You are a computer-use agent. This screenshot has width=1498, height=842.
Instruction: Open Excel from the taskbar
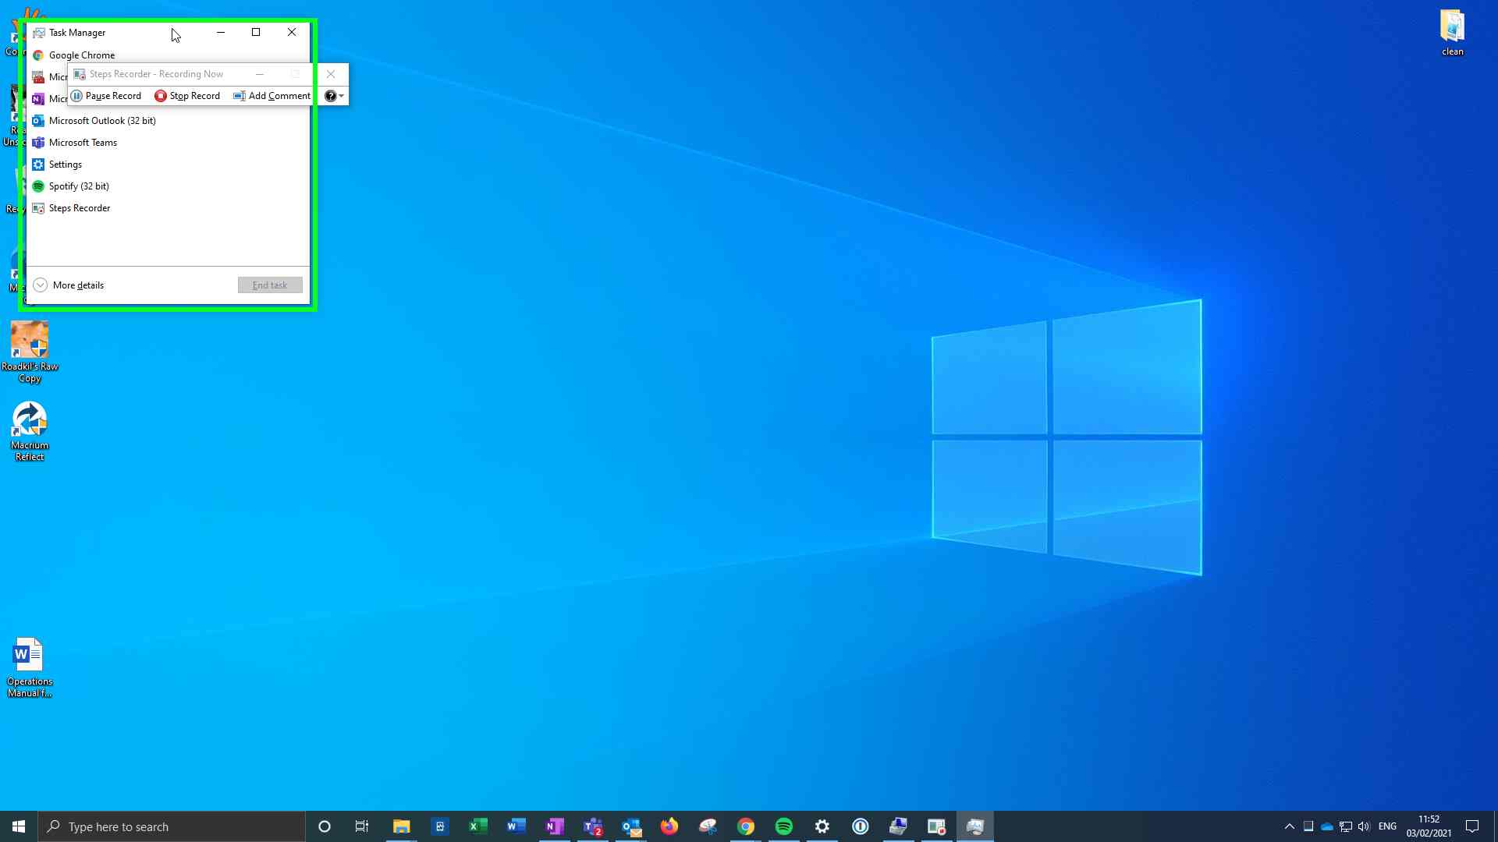click(x=477, y=826)
